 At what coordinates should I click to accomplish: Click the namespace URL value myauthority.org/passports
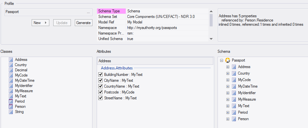(152, 28)
